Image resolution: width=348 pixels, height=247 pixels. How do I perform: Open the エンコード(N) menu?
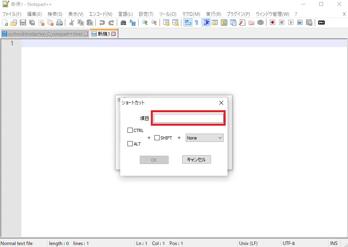pos(101,14)
